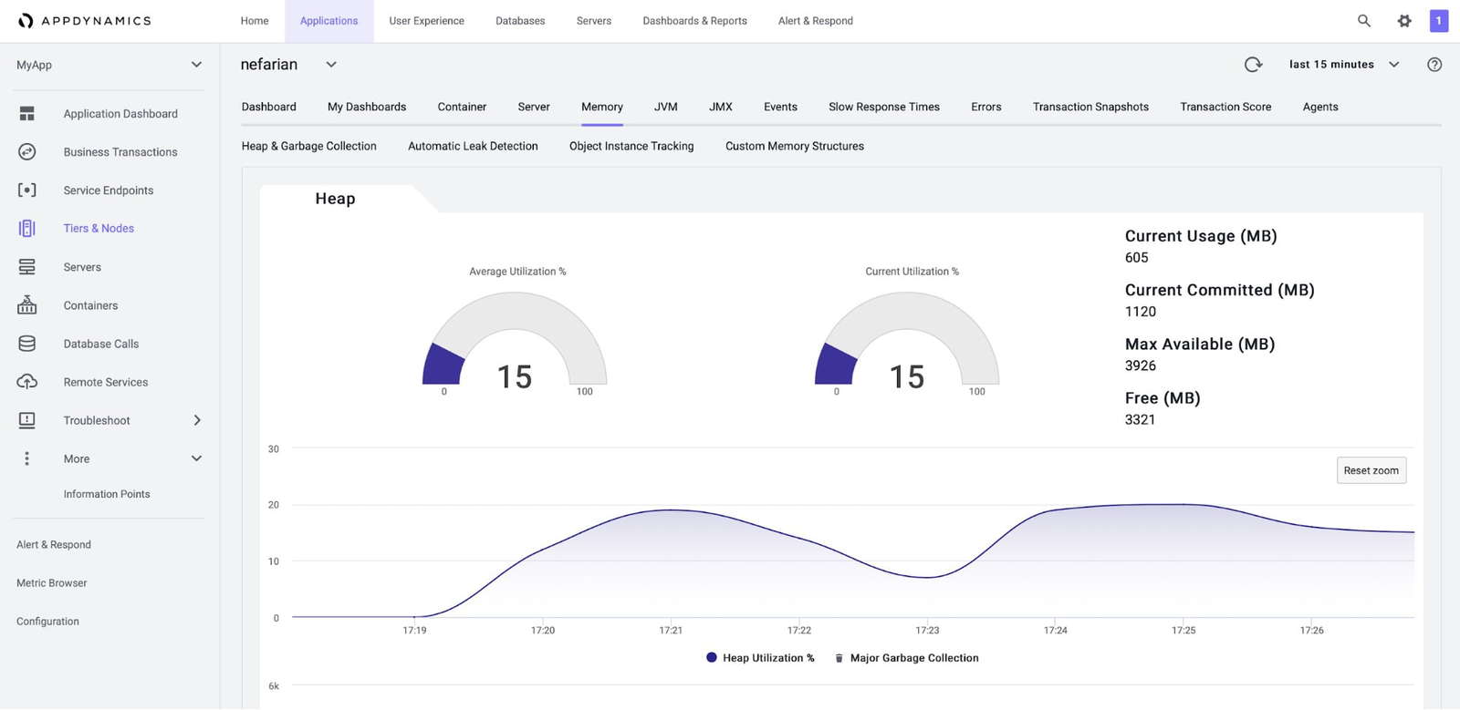Open Alert & Respond top menu

tap(816, 21)
